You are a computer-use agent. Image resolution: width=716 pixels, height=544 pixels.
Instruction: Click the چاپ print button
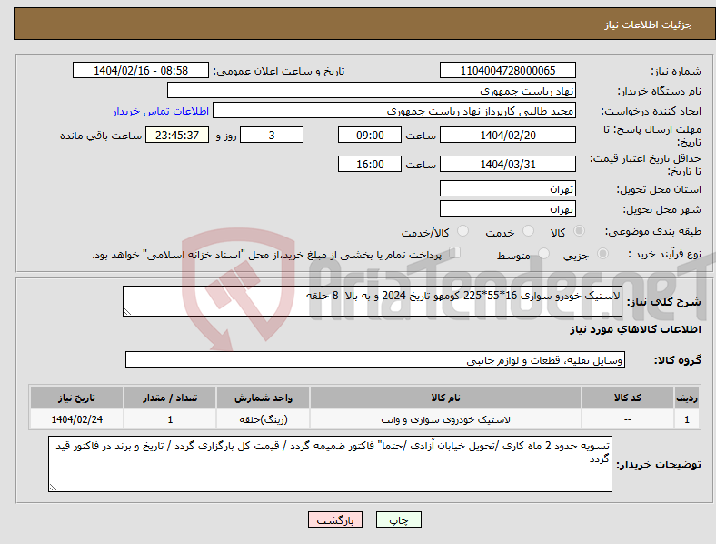coord(399,519)
